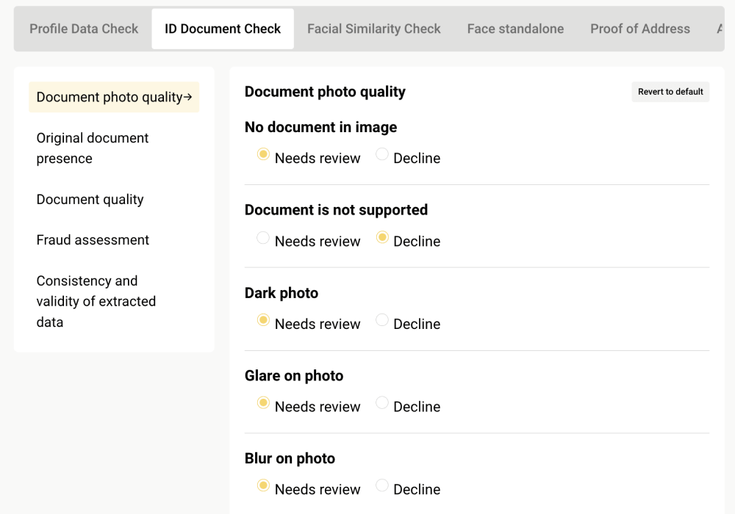Open Consistency and validity of extracted data
Viewport: 735px width, 514px height.
[x=96, y=301]
